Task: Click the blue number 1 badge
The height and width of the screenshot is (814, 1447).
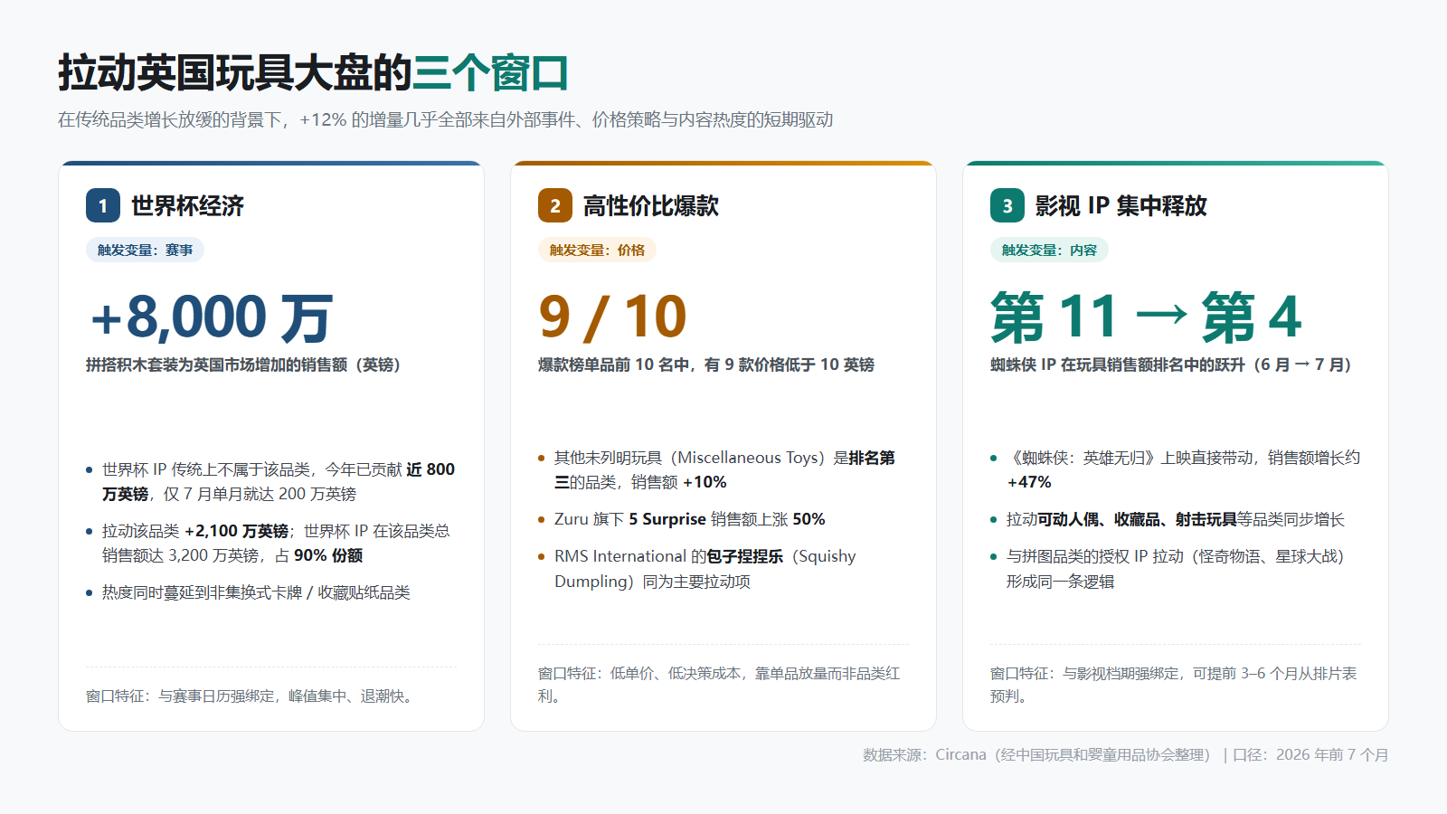Action: 103,205
